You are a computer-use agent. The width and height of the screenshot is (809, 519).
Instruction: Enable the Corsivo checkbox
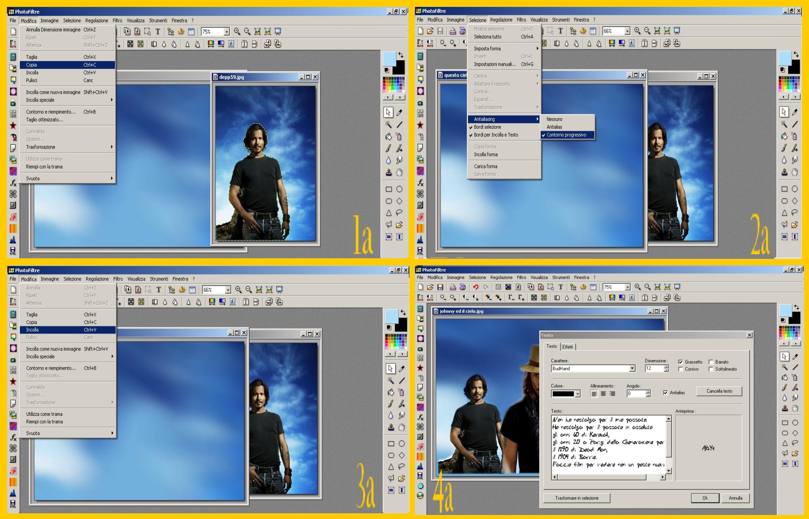coord(681,369)
